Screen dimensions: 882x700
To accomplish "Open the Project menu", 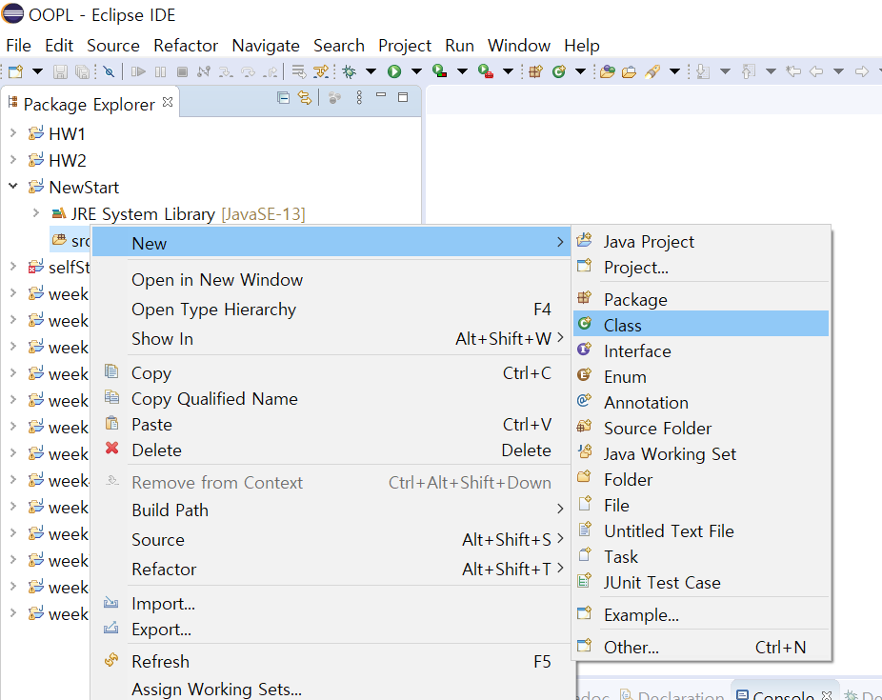I will (x=405, y=46).
